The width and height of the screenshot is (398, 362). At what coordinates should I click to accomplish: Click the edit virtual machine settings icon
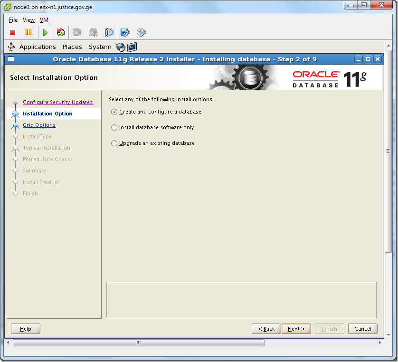point(124,32)
